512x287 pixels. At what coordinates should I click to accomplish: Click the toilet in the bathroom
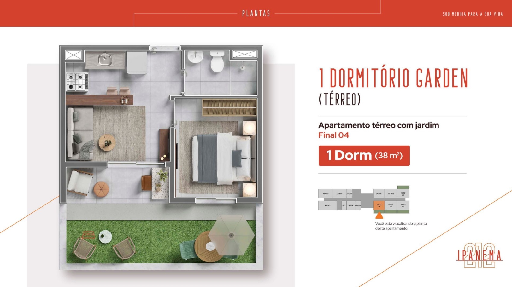[x=217, y=61]
